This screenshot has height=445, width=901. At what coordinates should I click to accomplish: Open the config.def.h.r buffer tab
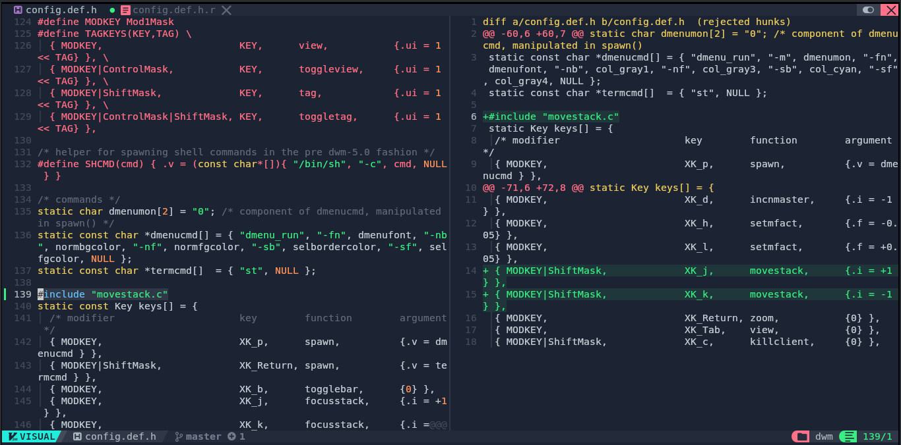pos(174,10)
